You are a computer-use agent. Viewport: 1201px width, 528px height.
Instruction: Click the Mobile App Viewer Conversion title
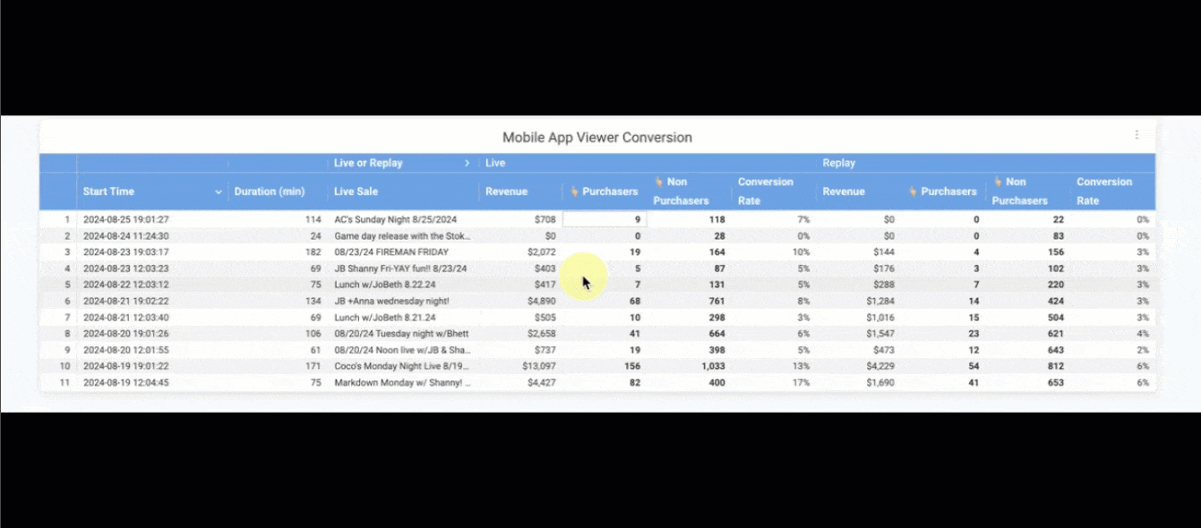pos(596,138)
